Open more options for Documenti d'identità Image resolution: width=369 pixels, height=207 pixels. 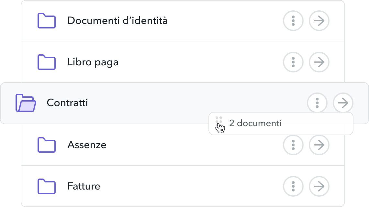(293, 21)
